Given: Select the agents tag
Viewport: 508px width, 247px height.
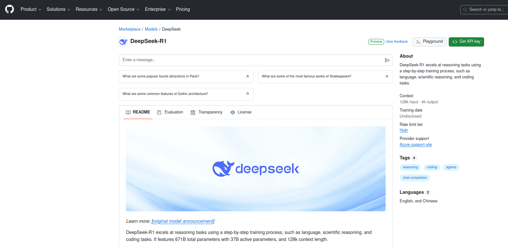Looking at the screenshot, I should click(451, 167).
